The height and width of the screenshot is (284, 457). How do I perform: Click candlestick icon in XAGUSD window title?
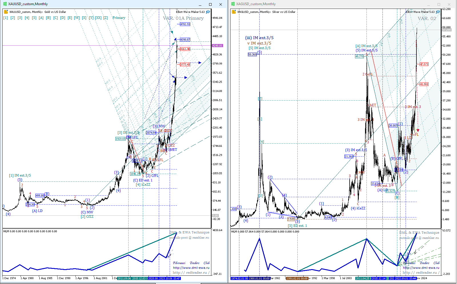point(233,4)
